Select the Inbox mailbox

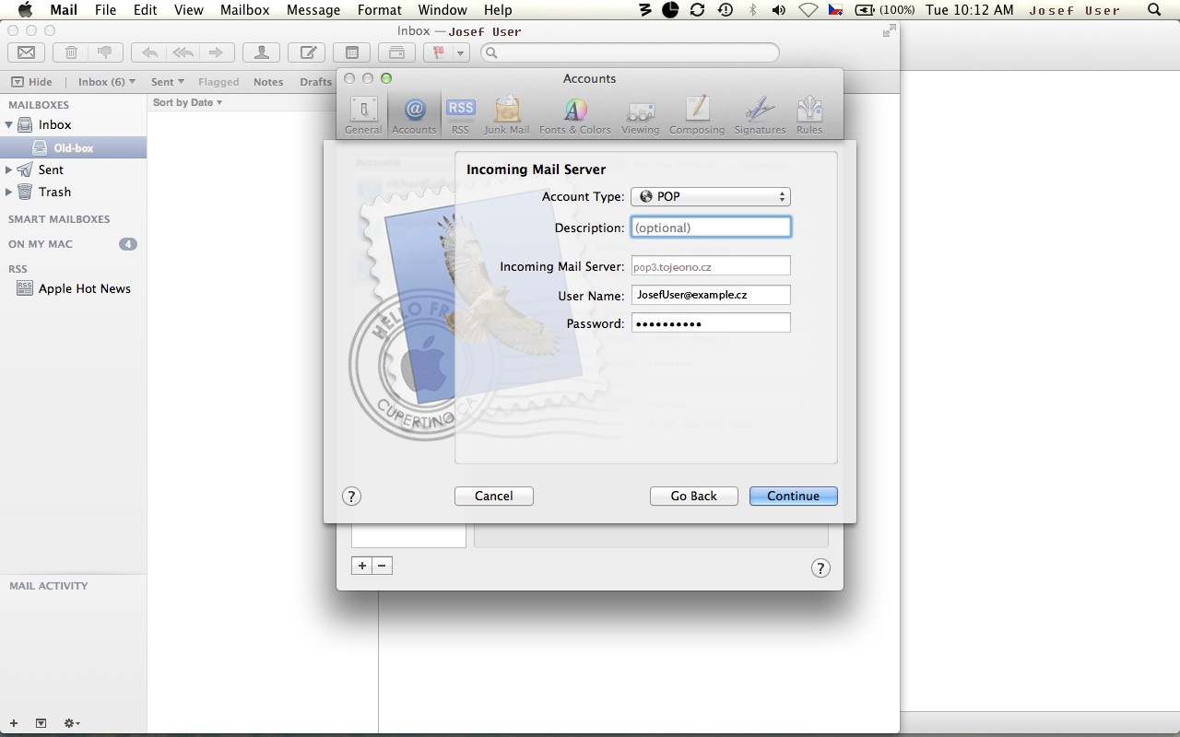[x=73, y=124]
